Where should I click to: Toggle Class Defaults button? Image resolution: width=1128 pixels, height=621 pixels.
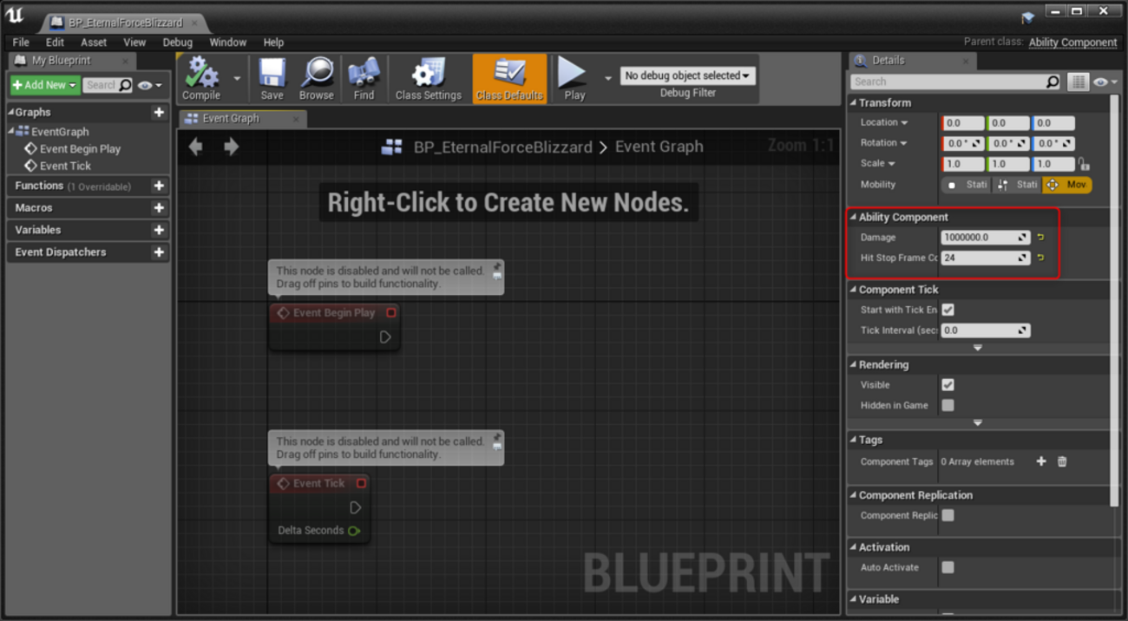coord(509,79)
